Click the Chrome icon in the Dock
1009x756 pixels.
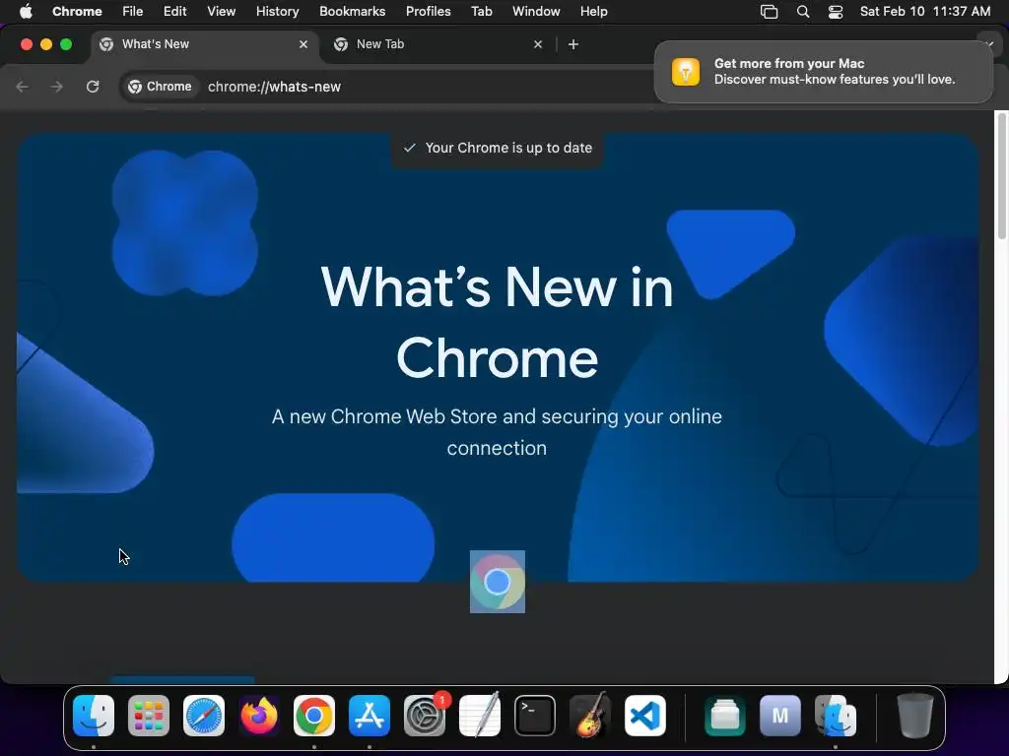[314, 716]
